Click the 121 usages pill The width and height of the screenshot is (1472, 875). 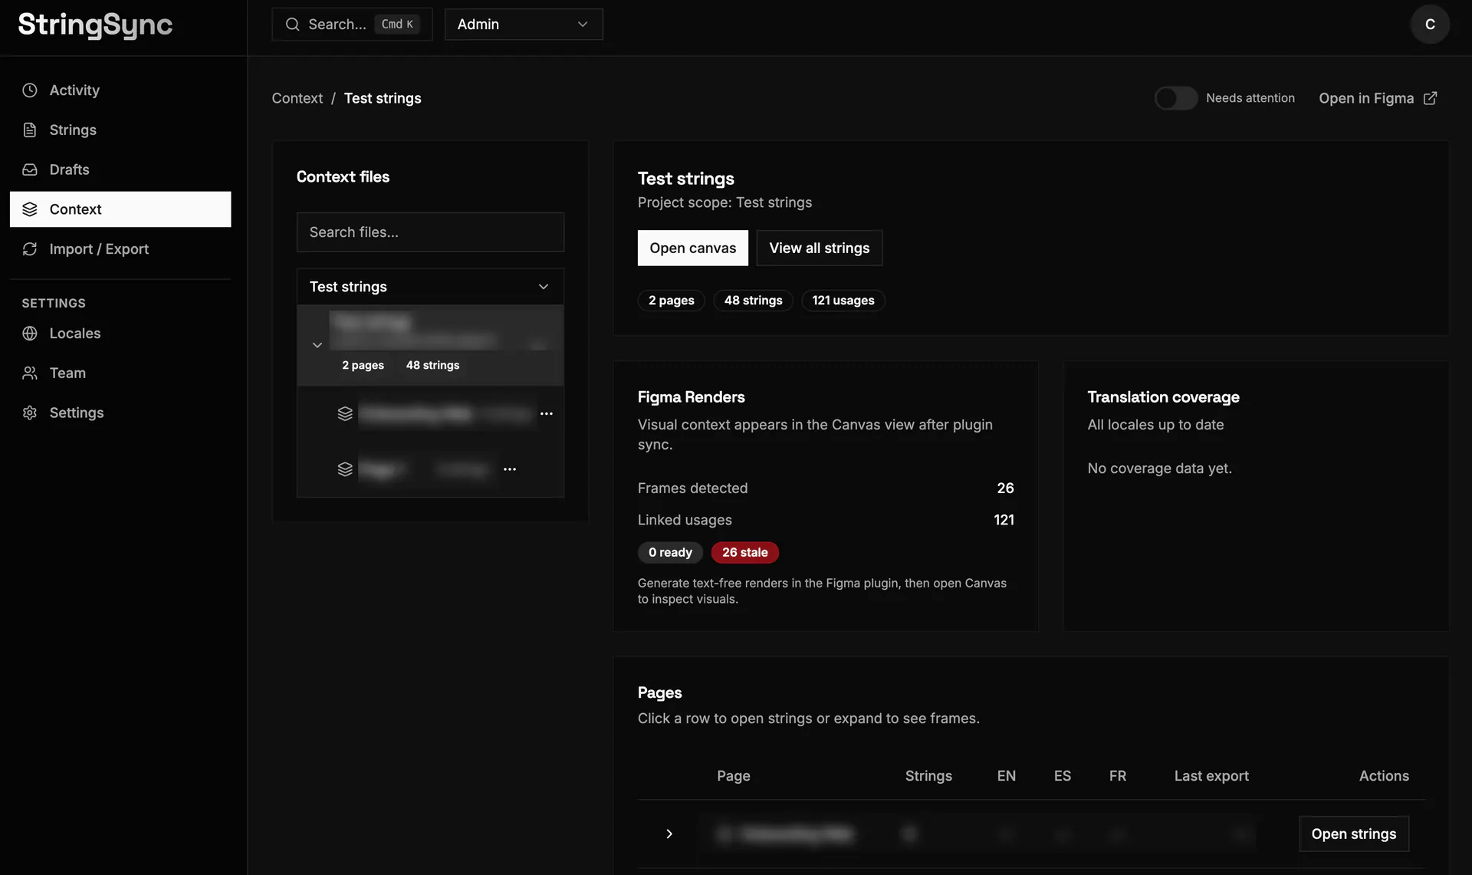(x=843, y=301)
